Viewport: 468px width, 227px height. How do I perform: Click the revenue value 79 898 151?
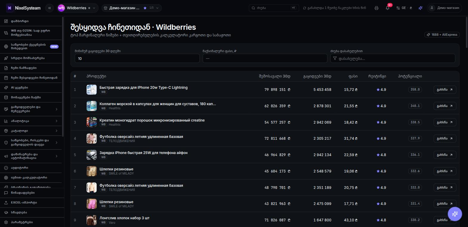tap(277, 90)
